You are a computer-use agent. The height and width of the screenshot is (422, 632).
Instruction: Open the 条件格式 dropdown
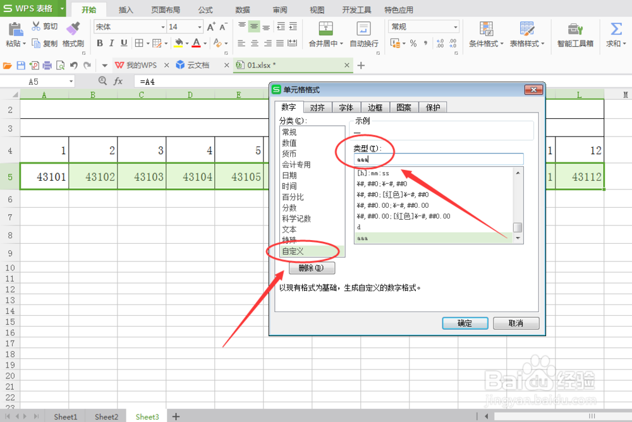(x=487, y=35)
